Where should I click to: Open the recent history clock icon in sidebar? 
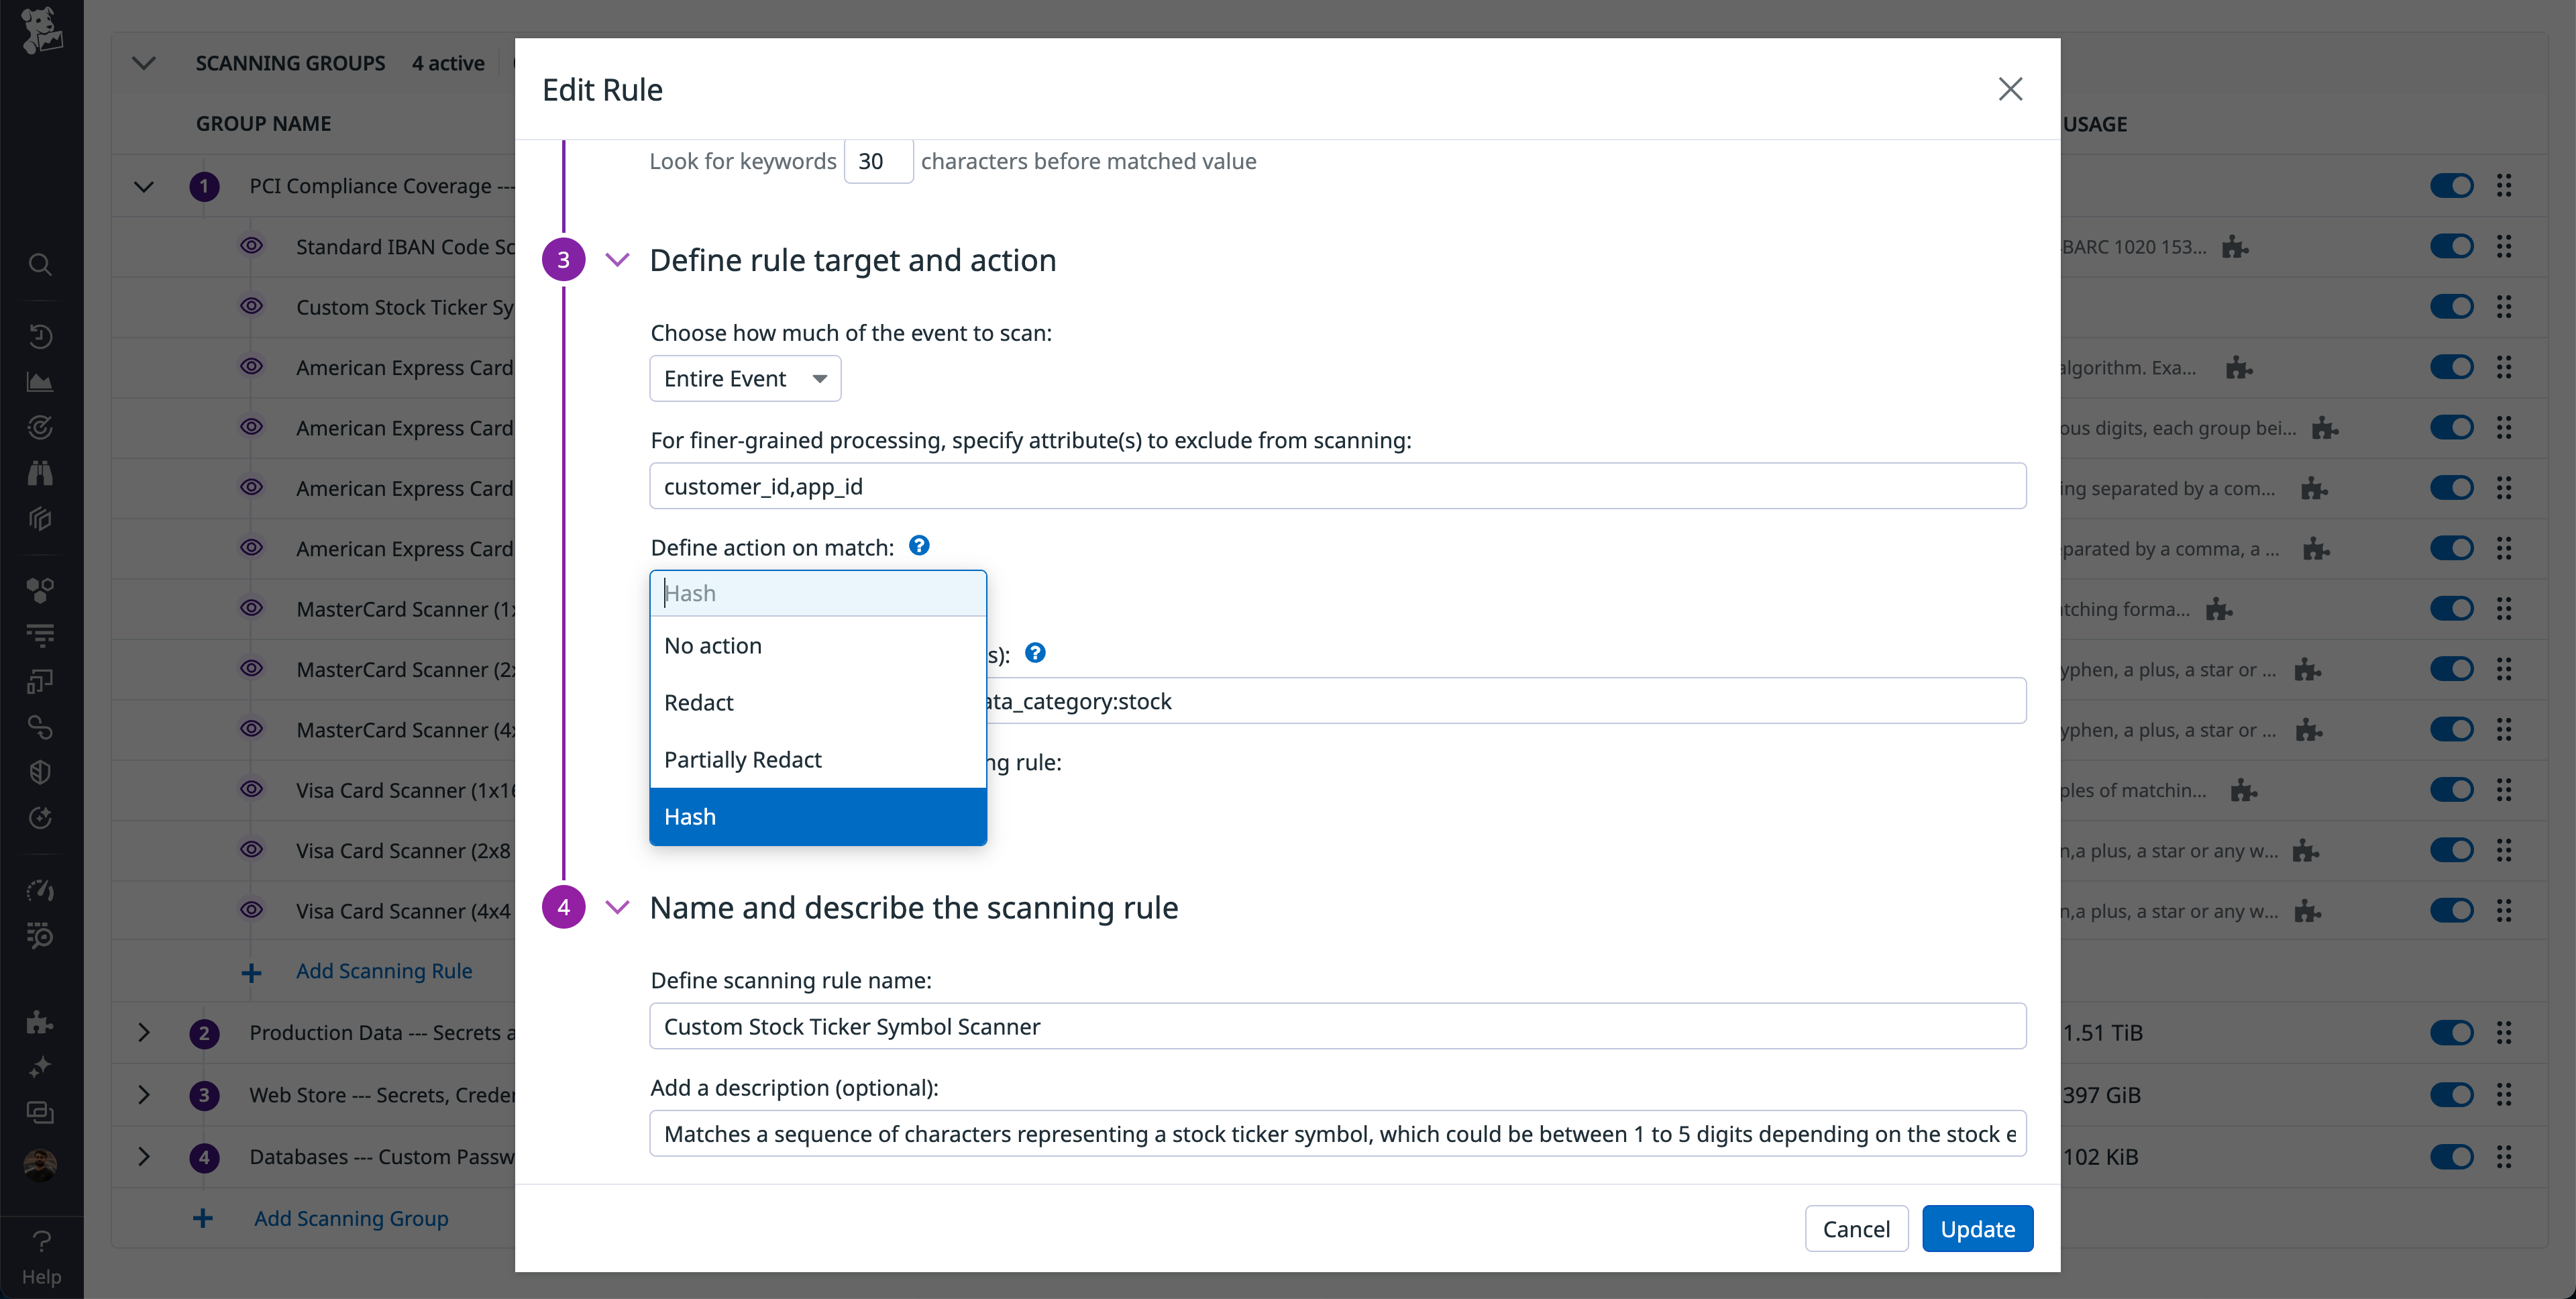click(40, 336)
